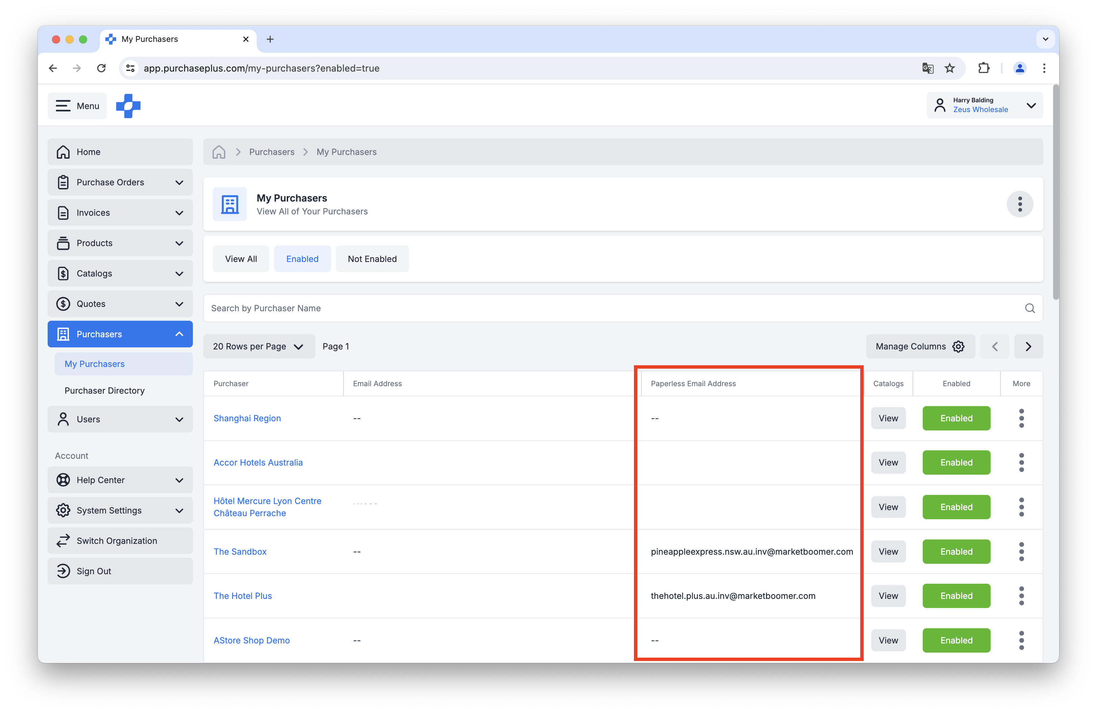Toggle Enabled status for The Sandbox

point(956,551)
